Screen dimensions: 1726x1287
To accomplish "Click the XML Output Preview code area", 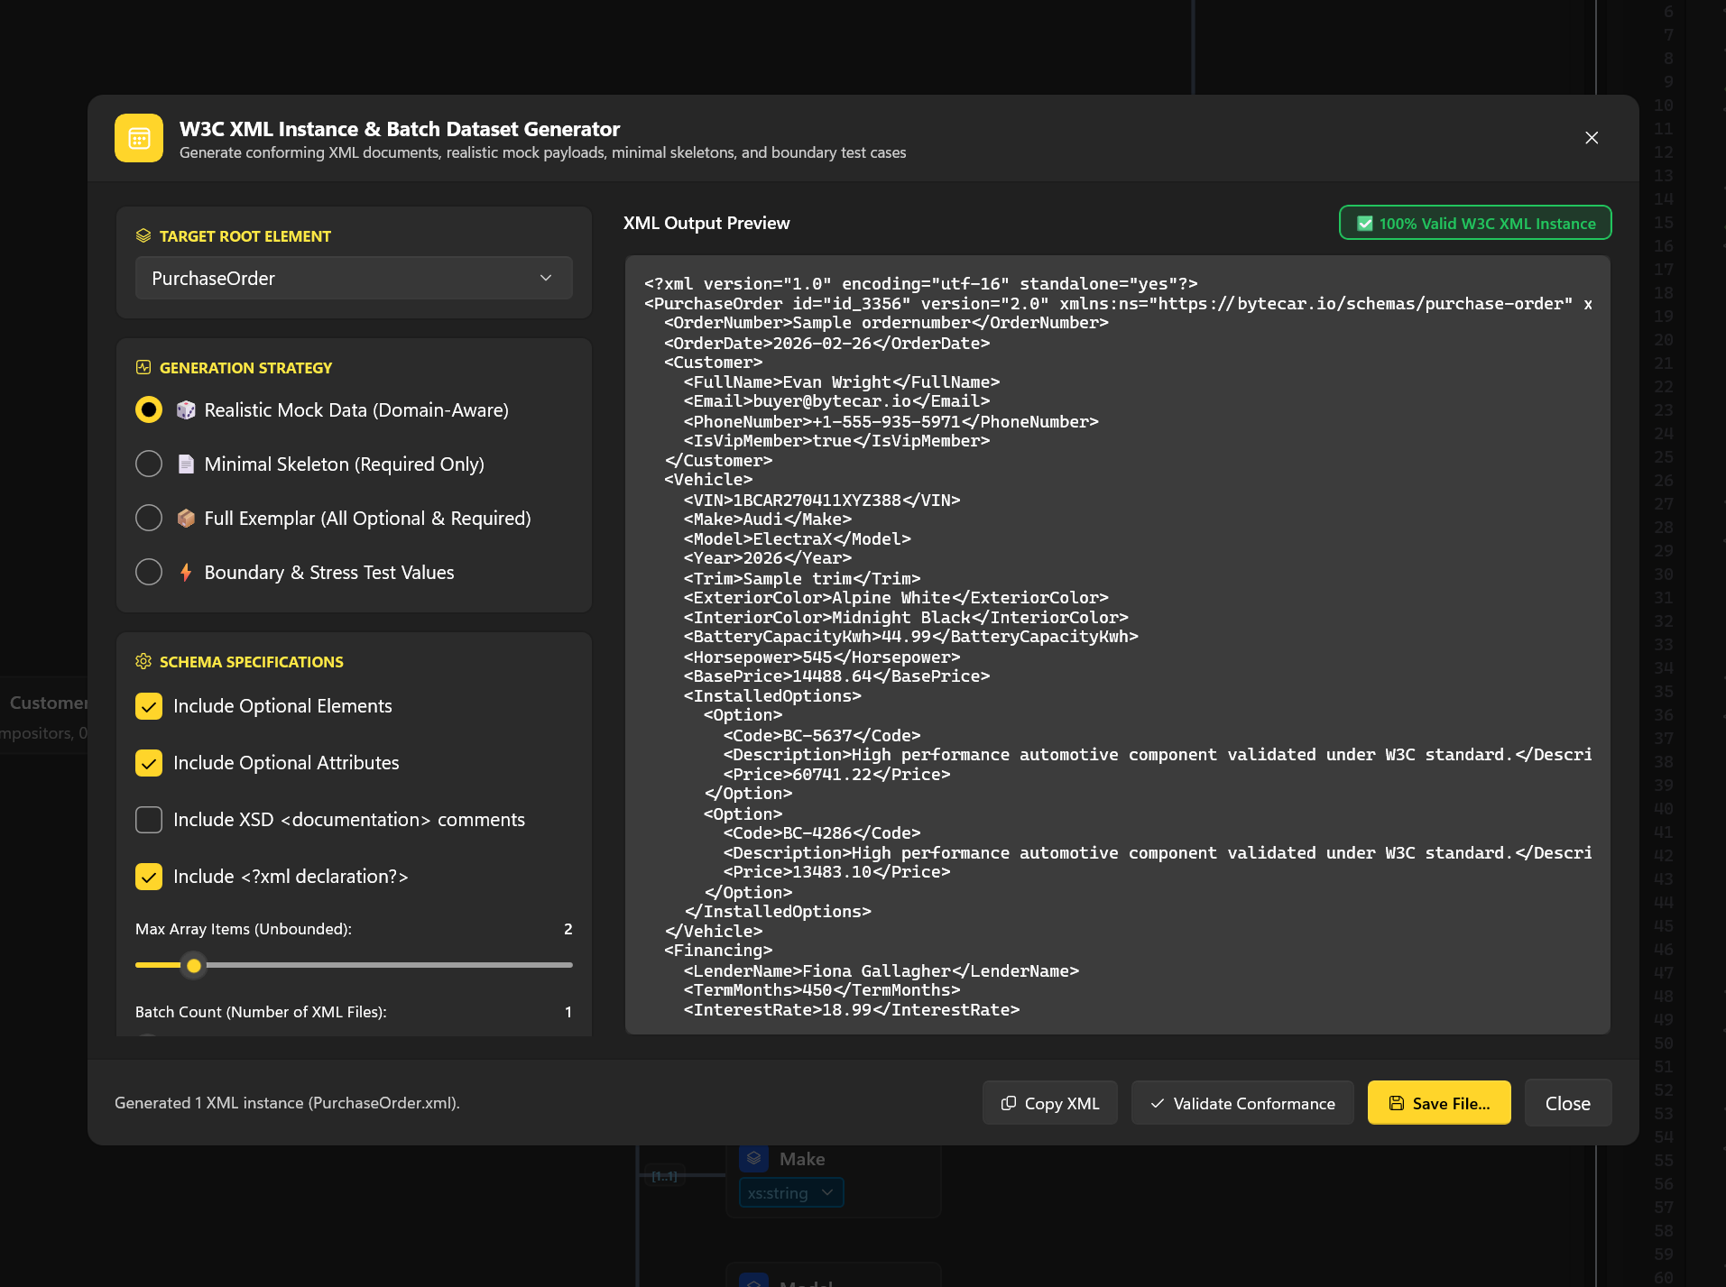I will point(1118,645).
